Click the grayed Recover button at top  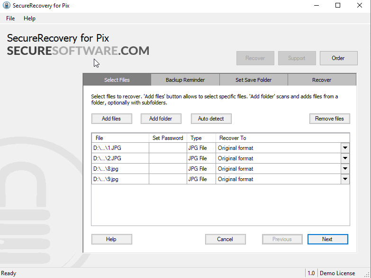[255, 58]
